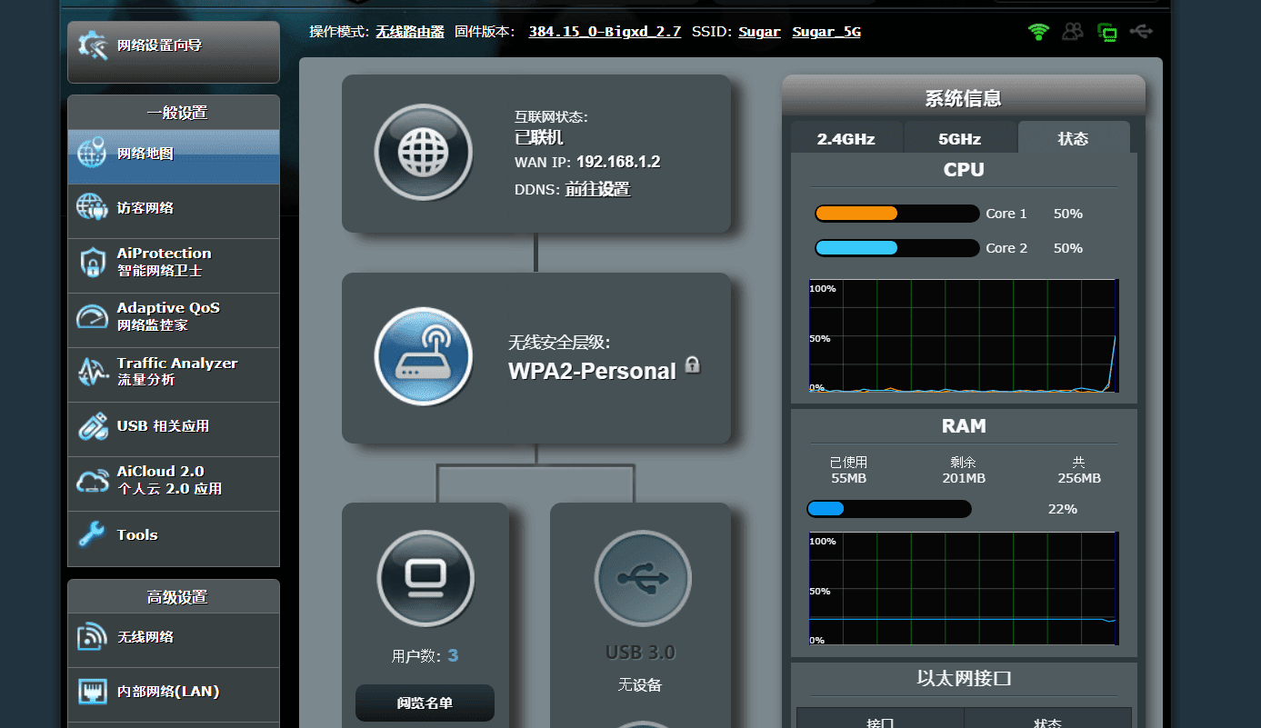Click the green LAN monitor status icon
This screenshot has width=1261, height=728.
click(x=1107, y=33)
